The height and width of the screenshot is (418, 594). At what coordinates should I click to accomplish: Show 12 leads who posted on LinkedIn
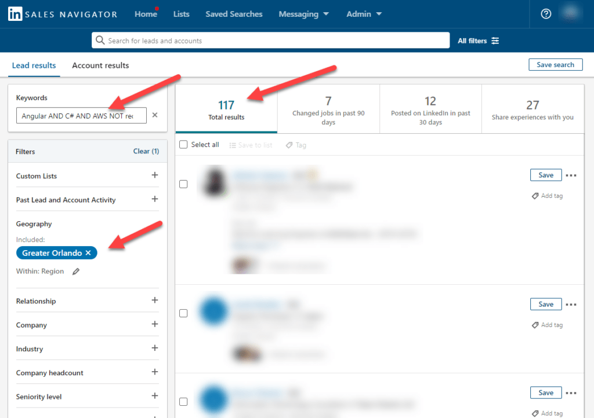(430, 109)
